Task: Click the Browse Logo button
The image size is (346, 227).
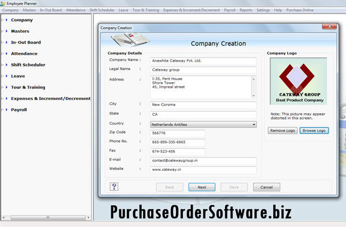Action: pyautogui.click(x=314, y=130)
